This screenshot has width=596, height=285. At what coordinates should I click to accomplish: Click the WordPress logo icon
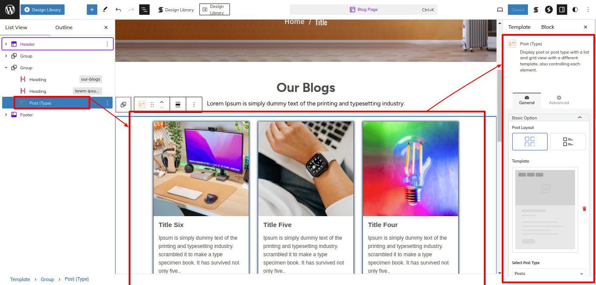pos(10,10)
